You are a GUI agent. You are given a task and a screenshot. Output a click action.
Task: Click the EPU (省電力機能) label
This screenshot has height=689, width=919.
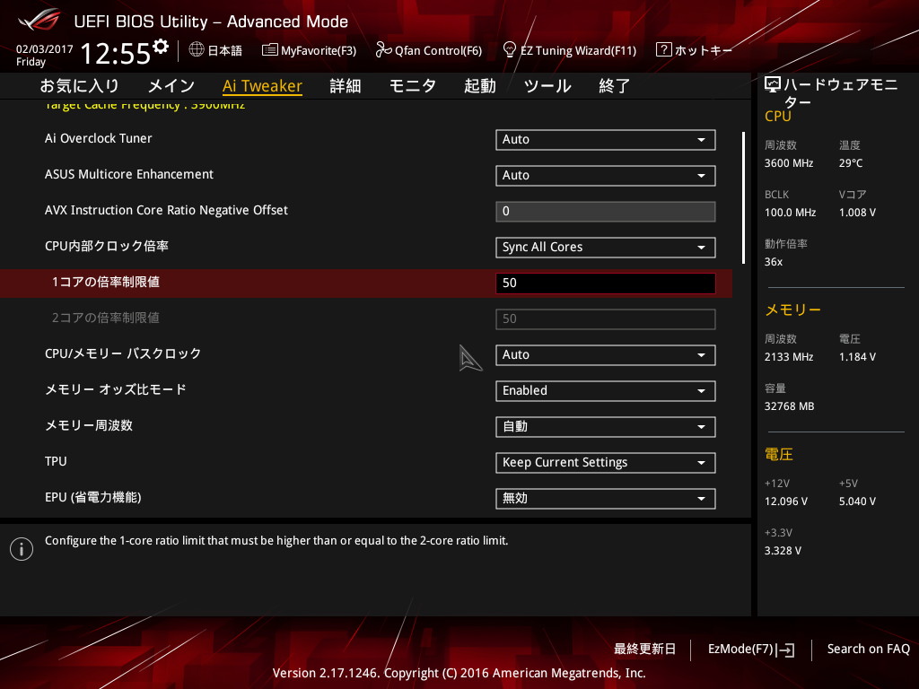[x=93, y=497]
